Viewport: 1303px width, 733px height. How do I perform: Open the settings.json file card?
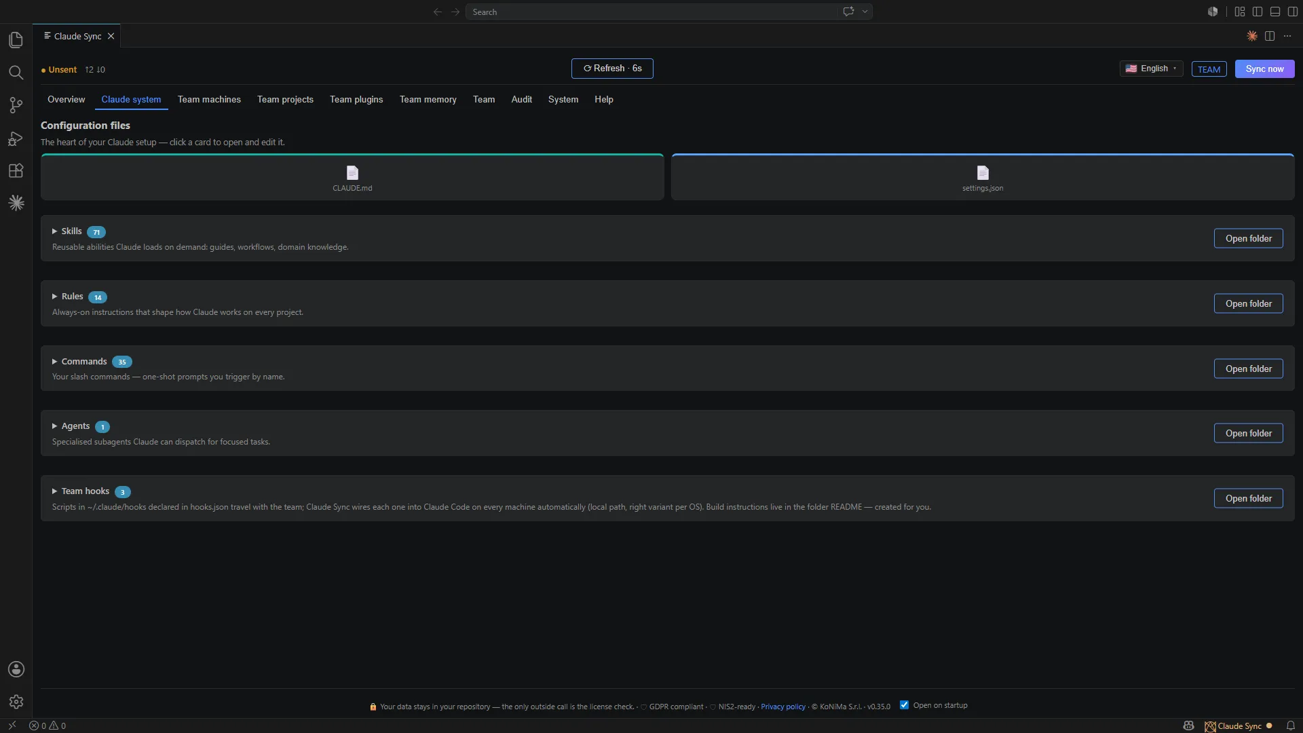pos(983,178)
